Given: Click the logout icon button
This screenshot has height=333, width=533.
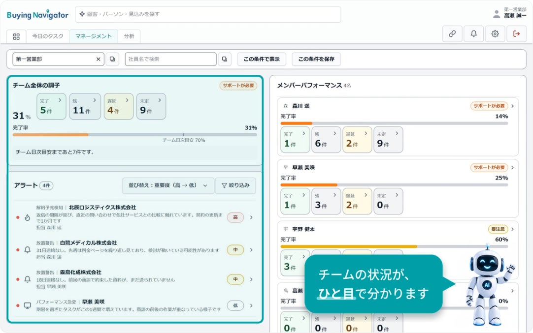Looking at the screenshot, I should (x=516, y=33).
